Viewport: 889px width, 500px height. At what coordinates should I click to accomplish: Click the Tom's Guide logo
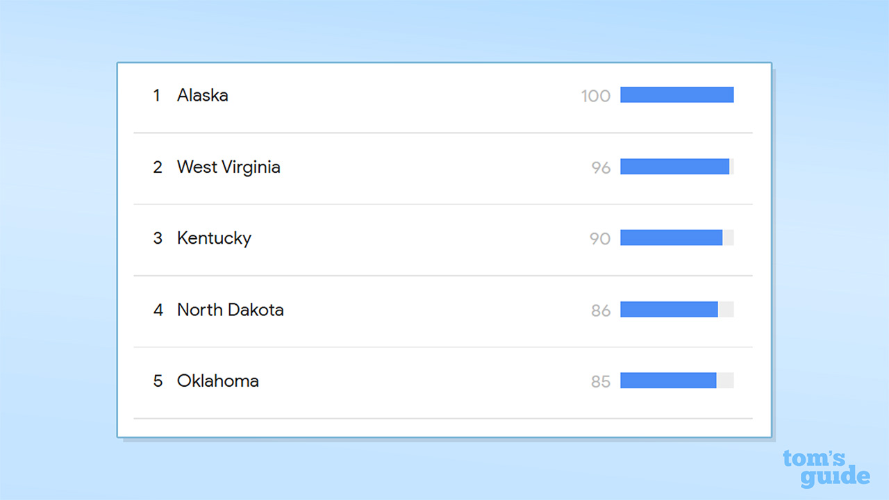tap(826, 468)
